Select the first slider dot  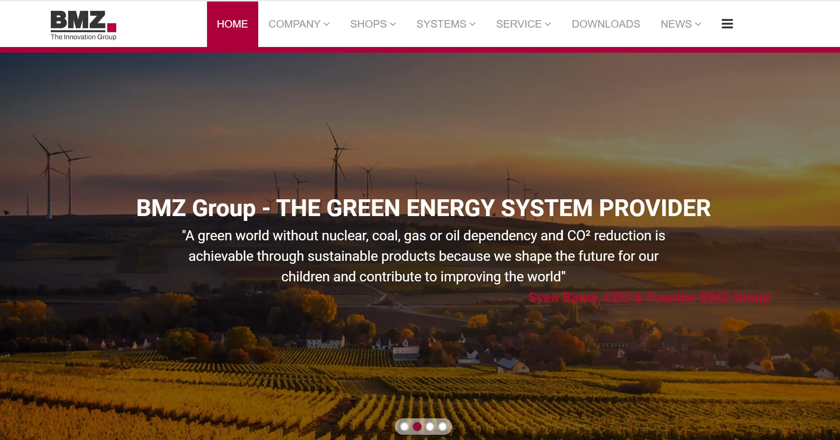point(404,426)
